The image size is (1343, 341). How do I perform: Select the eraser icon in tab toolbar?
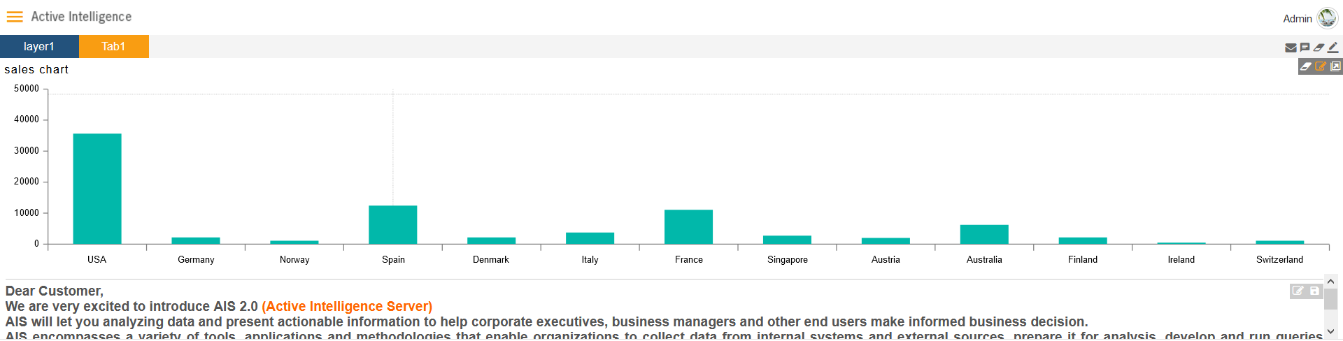coord(1319,48)
